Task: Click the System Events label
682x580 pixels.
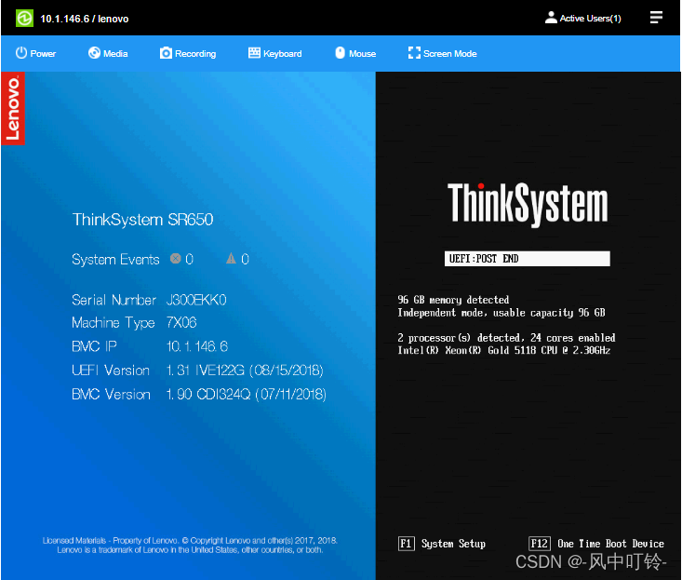Action: click(115, 260)
